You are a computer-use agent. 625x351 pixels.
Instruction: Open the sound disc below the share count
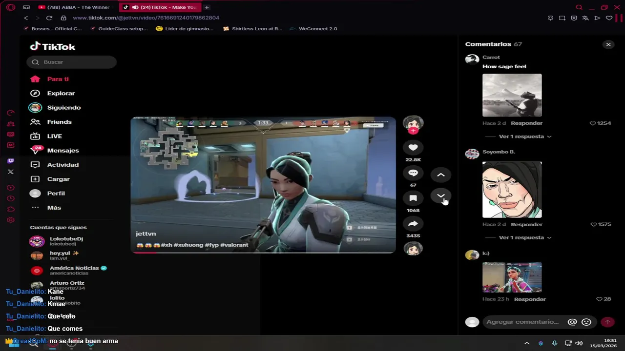click(x=413, y=249)
